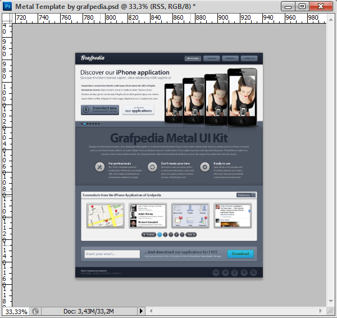Screen dimensions: 337x318
Task: Click the Twitter icon in the mockup footer
Action: point(225,272)
